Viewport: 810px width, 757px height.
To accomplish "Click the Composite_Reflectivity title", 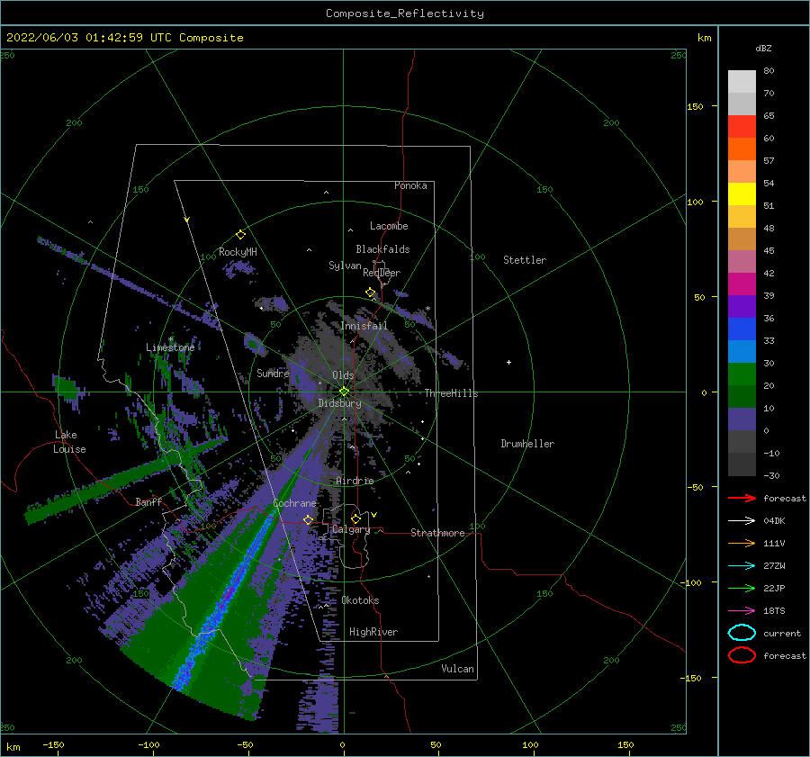I will [x=405, y=14].
